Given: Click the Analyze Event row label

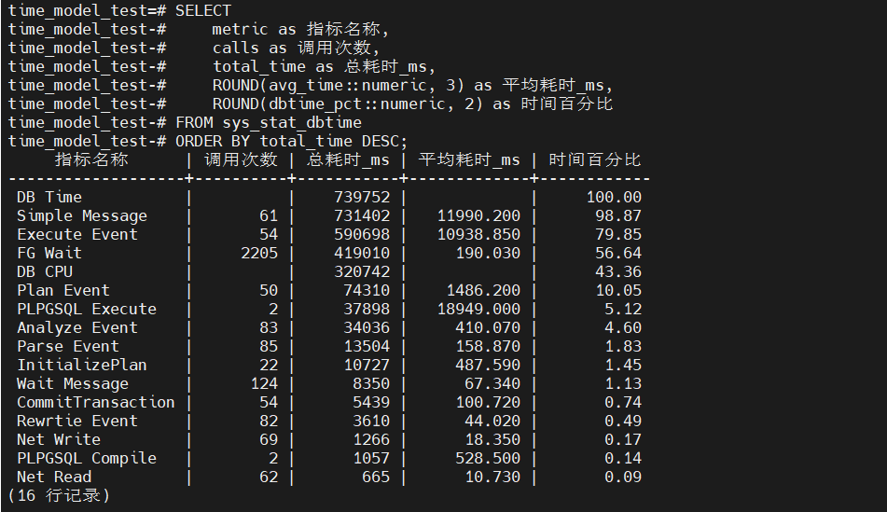Looking at the screenshot, I should [x=76, y=327].
